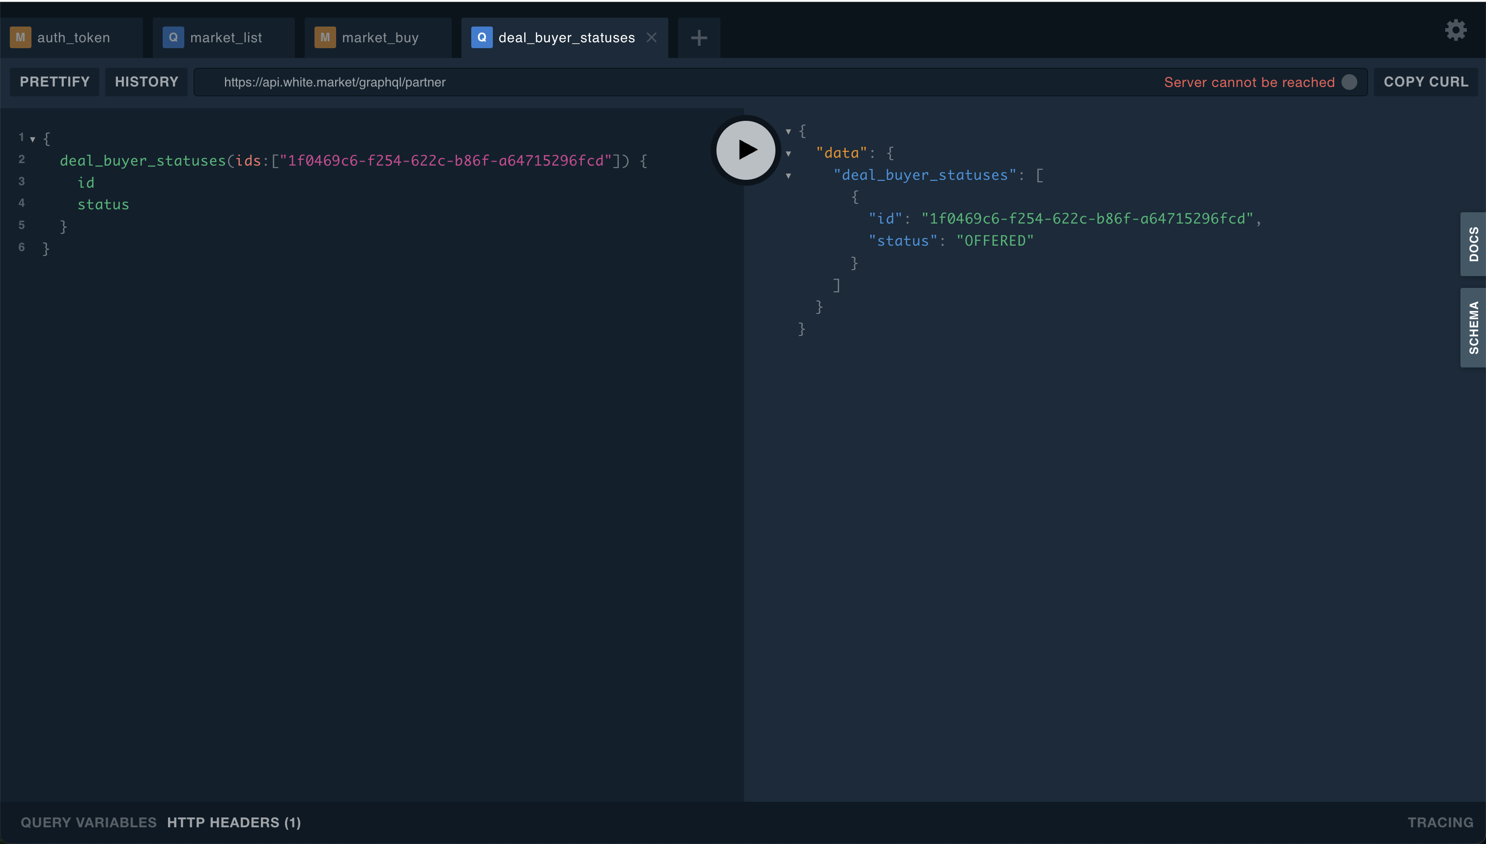Screen dimensions: 1486x844
Task: Click the server status indicator circle
Action: [1349, 83]
